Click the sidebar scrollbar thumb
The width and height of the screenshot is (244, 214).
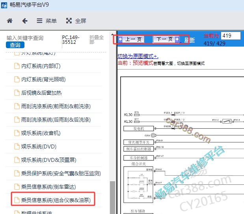[x=112, y=198]
